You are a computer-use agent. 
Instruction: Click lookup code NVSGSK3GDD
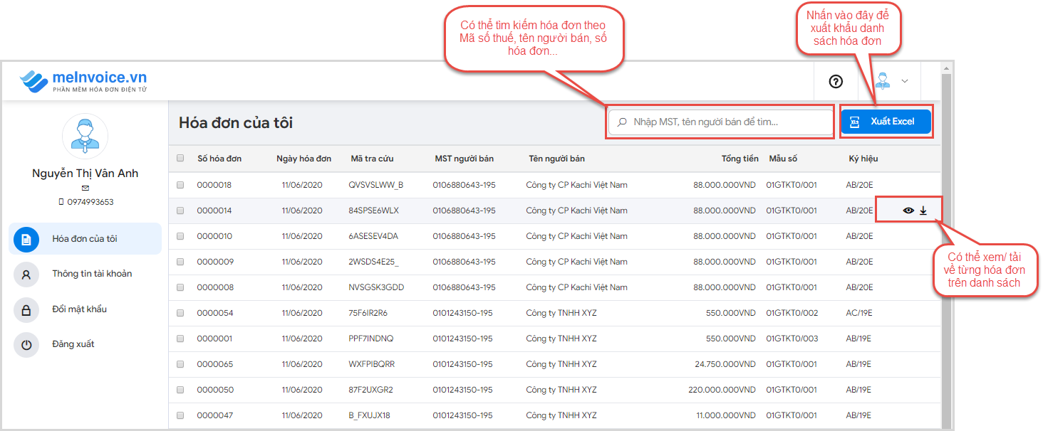[376, 287]
